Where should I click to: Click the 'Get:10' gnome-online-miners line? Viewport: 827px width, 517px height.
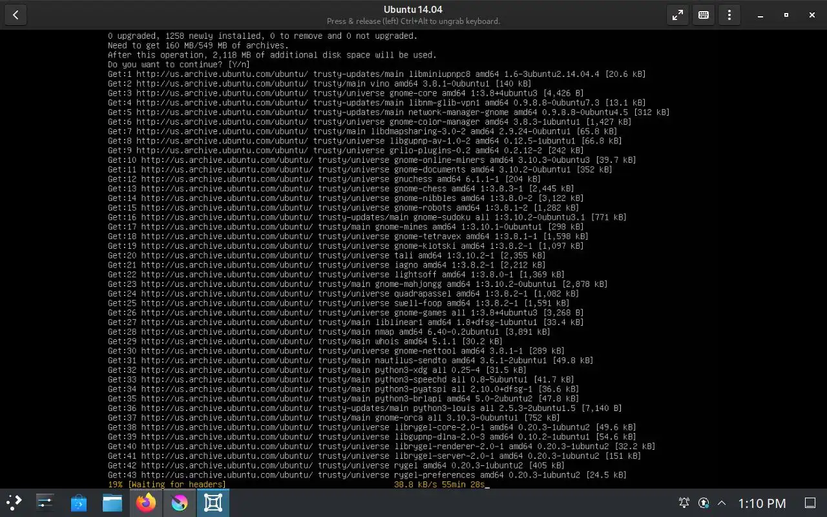[x=372, y=160]
